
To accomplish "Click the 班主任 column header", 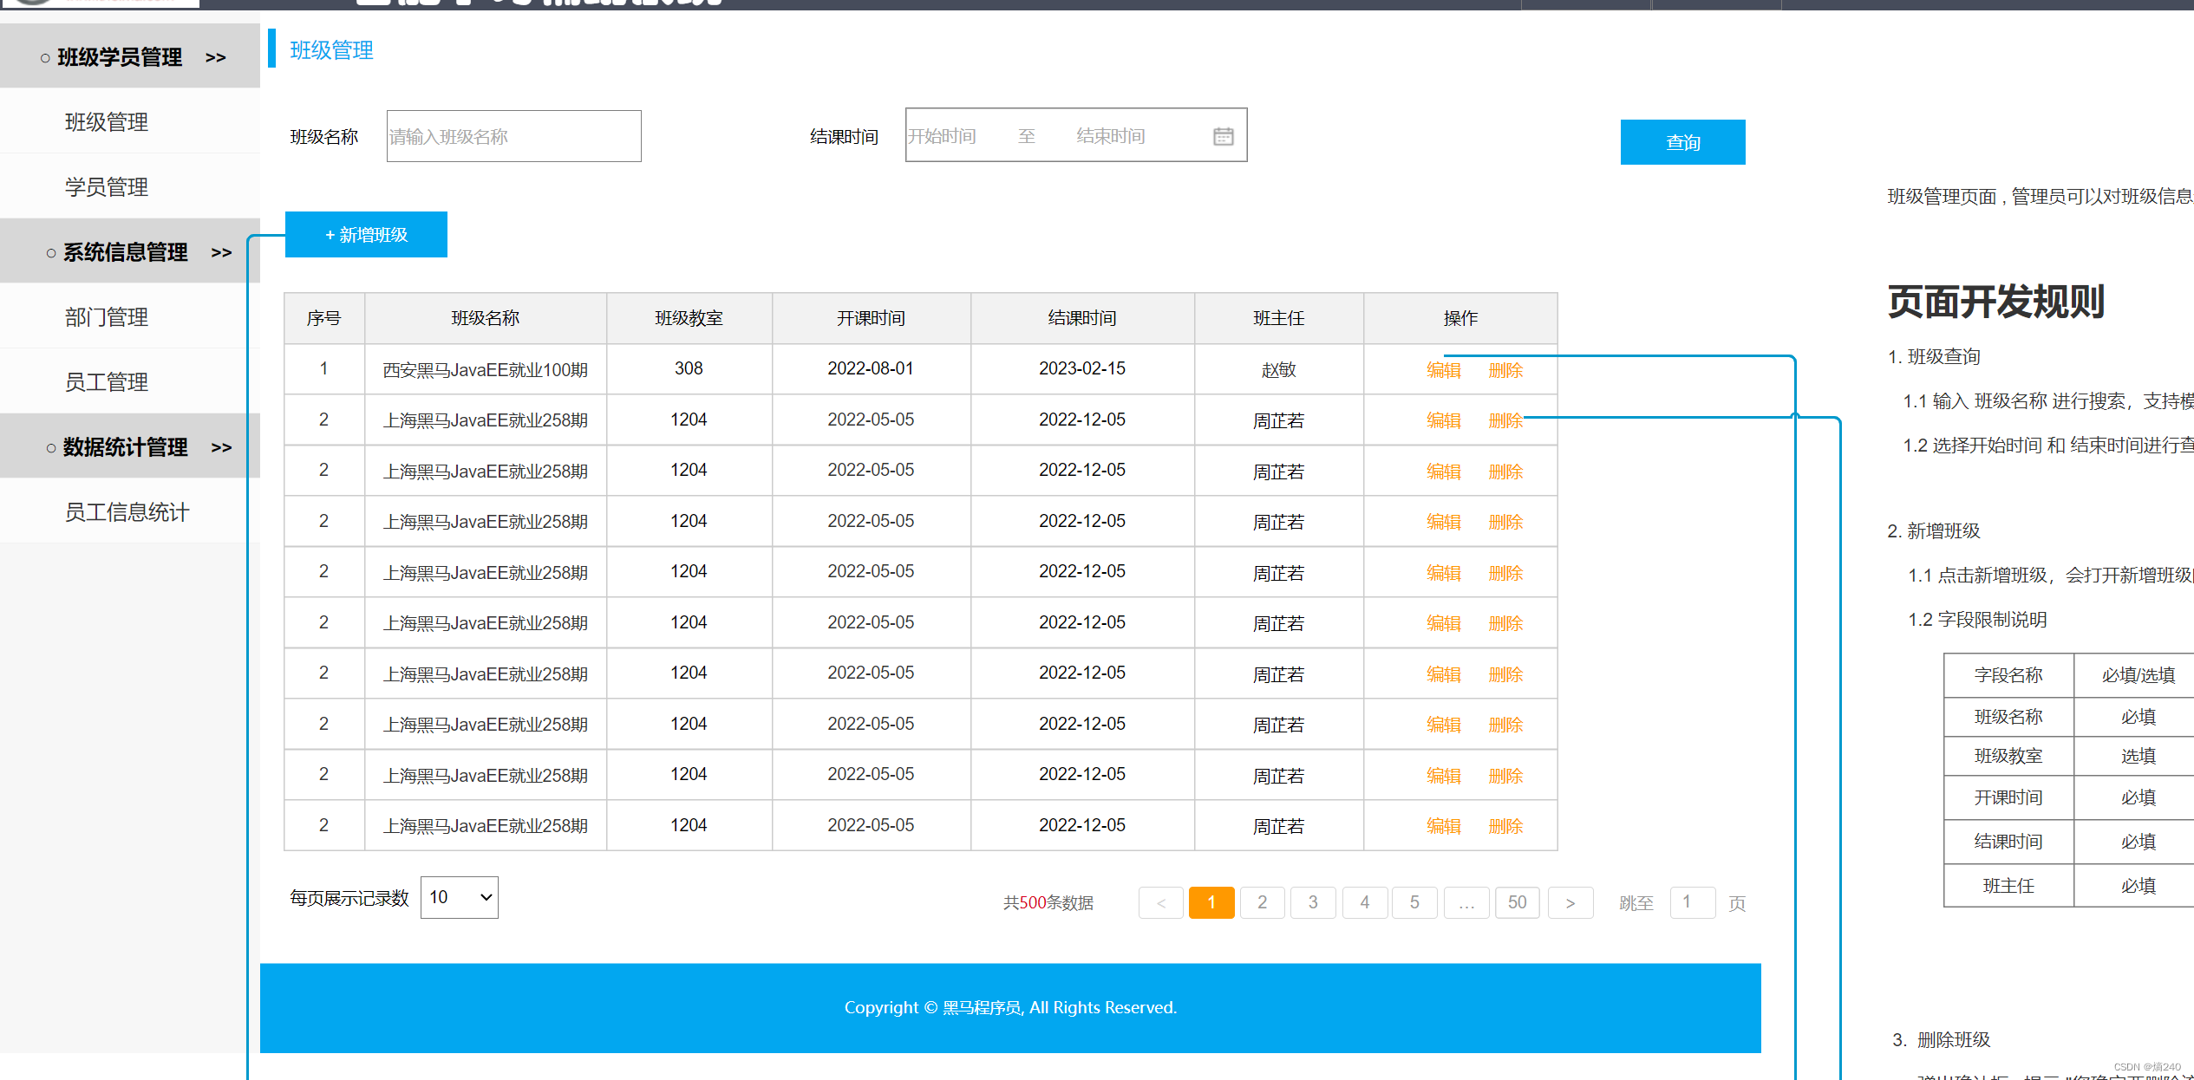I will click(x=1279, y=318).
